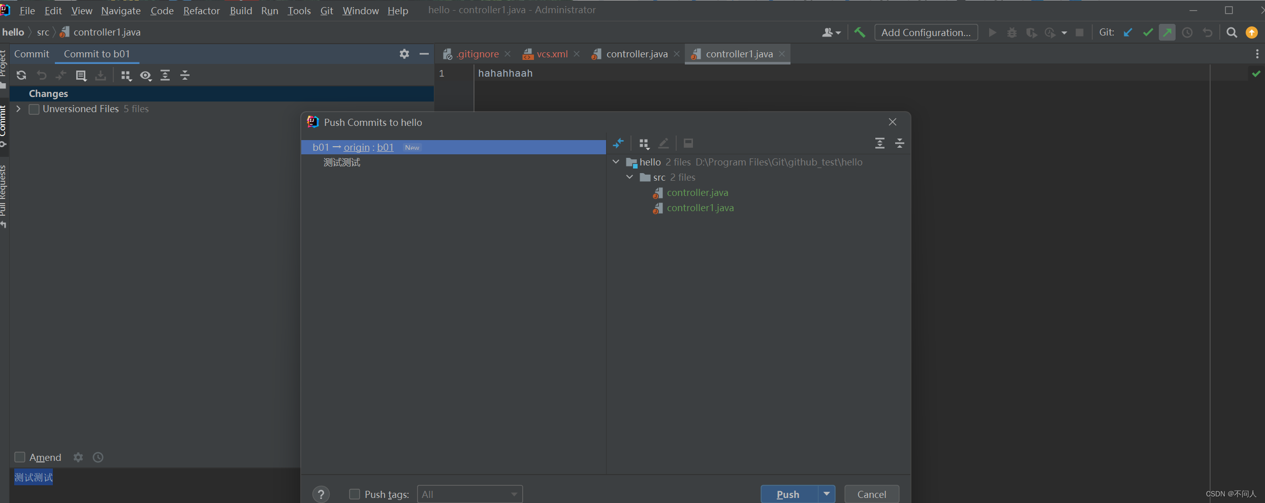Check the Unversioned Files checkbox
Viewport: 1265px width, 503px height.
(x=34, y=109)
